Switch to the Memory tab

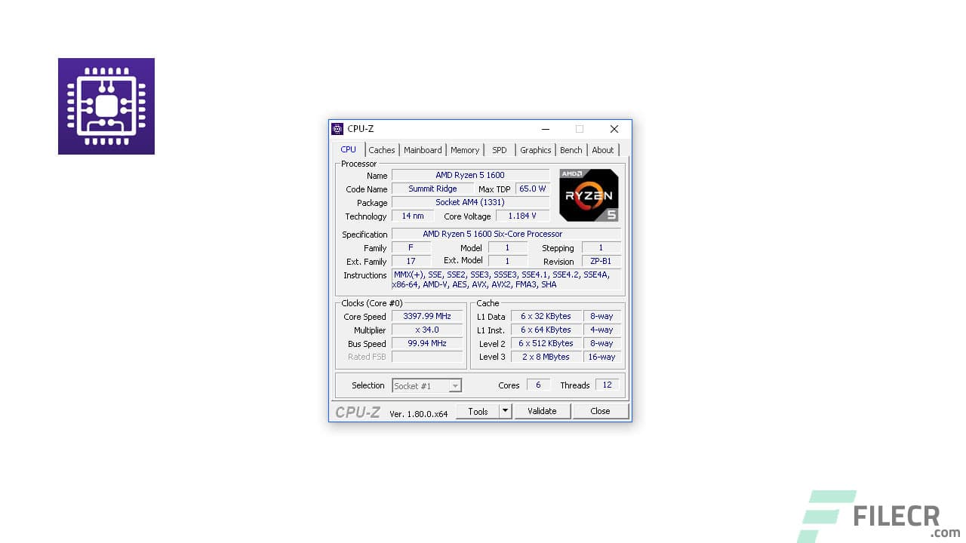click(464, 149)
